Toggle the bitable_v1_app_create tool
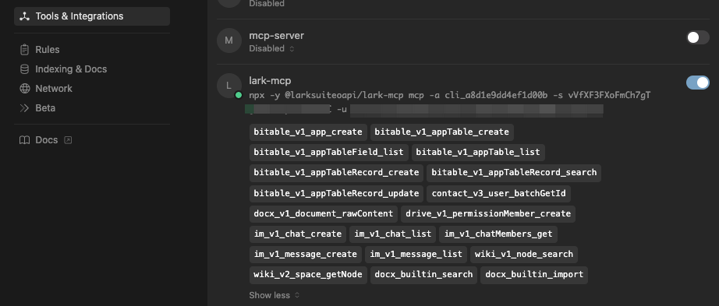This screenshot has height=306, width=719. click(x=308, y=132)
